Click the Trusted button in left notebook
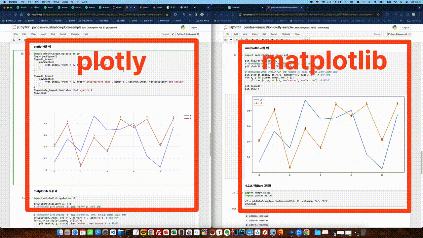The height and width of the screenshot is (238, 423). [x=165, y=34]
